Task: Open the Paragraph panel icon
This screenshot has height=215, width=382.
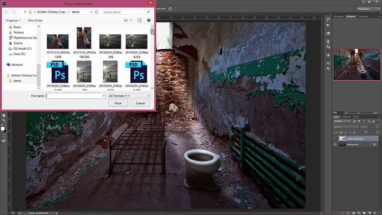Action: point(328,69)
